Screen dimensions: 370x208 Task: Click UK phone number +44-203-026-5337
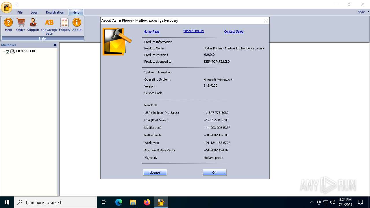coord(217,128)
